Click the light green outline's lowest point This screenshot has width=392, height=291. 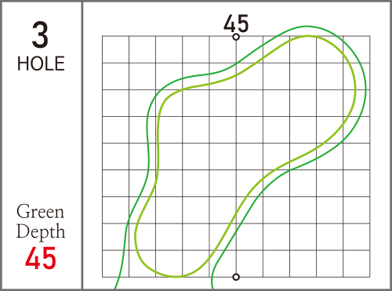176,276
